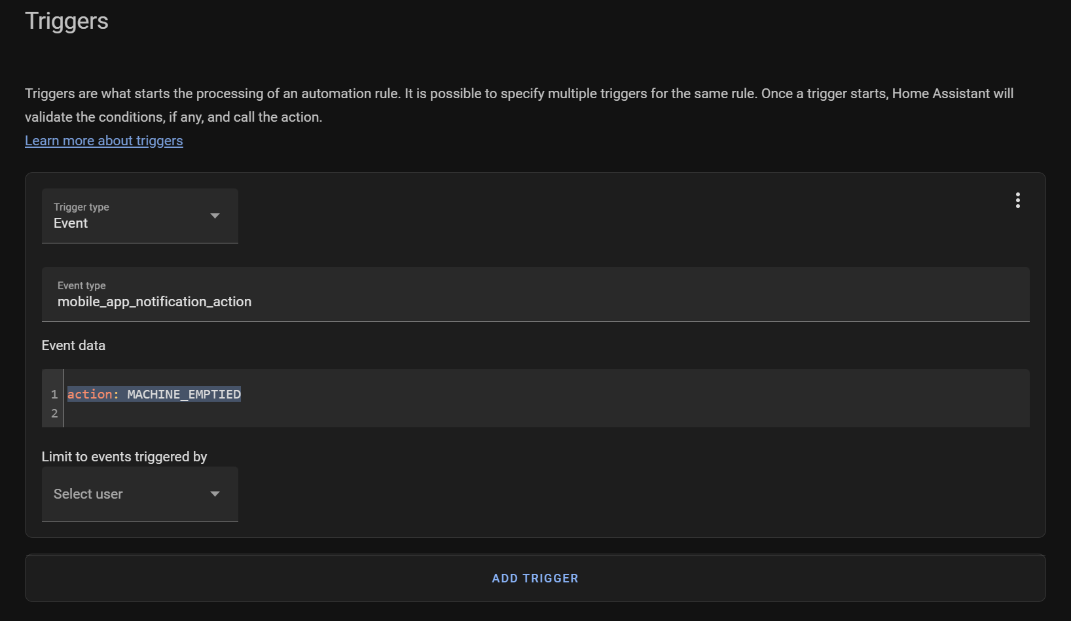Click the Event data label
Viewport: 1071px width, 621px height.
pyautogui.click(x=73, y=346)
